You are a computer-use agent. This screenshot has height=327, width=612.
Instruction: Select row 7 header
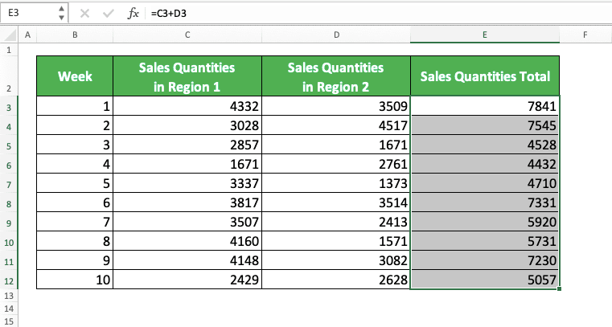point(9,183)
